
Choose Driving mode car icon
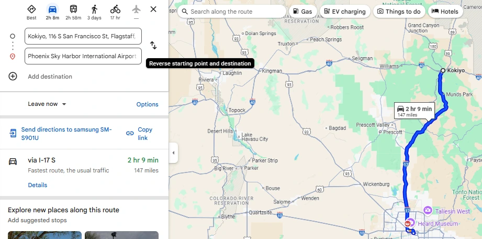pyautogui.click(x=52, y=9)
